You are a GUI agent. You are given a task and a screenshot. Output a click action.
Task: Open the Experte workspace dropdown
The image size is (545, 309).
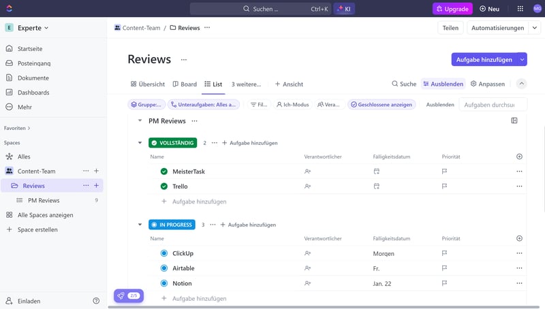pyautogui.click(x=27, y=28)
